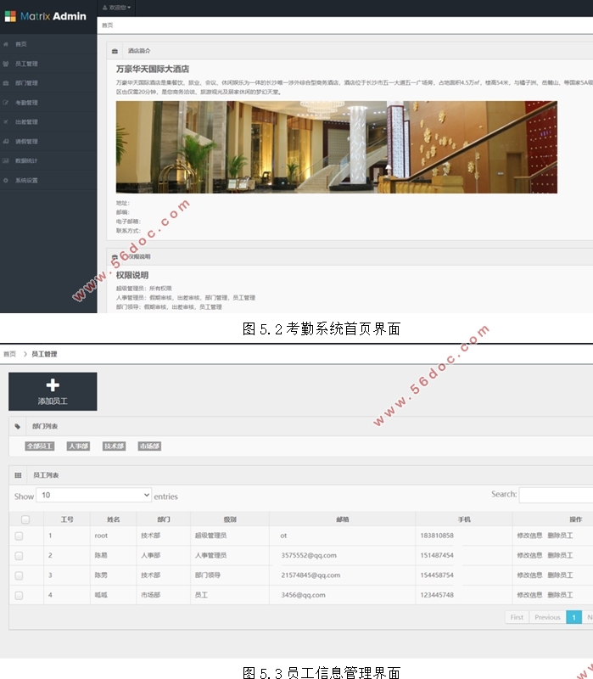Click the tag icon beside 部门列表

(x=18, y=426)
